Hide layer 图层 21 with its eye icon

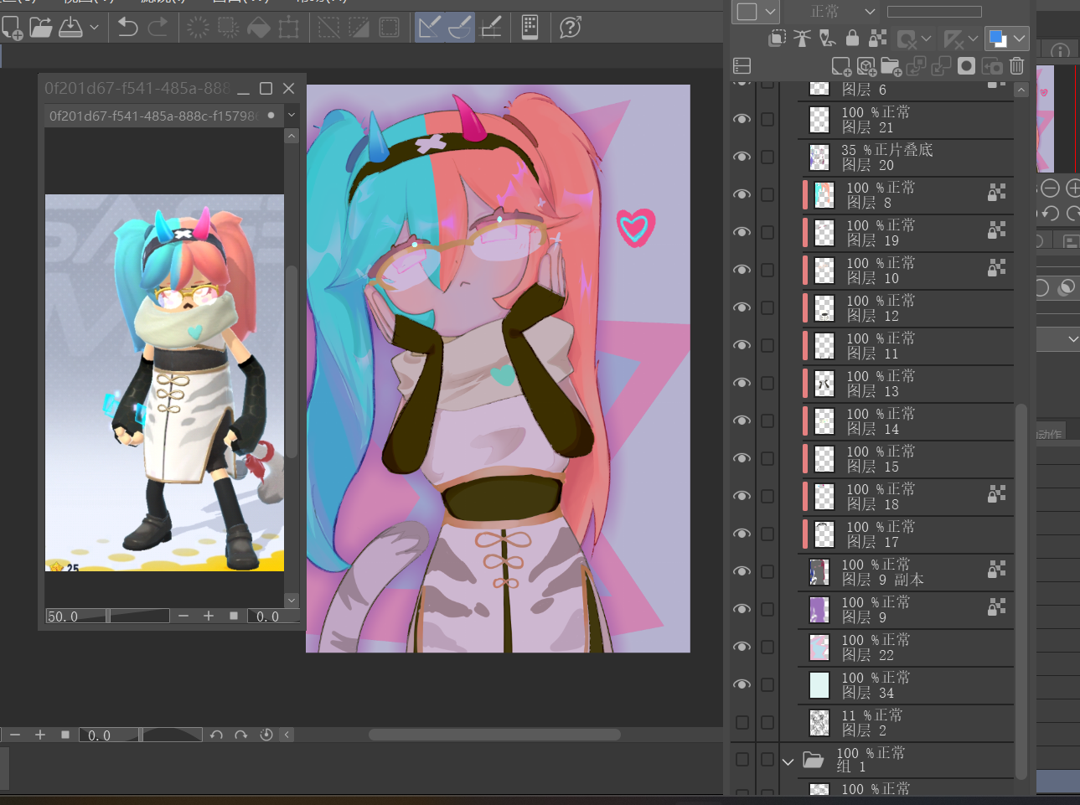pyautogui.click(x=742, y=119)
